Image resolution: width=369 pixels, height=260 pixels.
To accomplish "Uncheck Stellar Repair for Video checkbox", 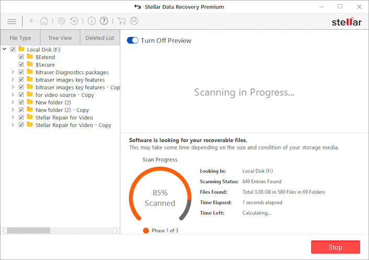I will point(21,118).
